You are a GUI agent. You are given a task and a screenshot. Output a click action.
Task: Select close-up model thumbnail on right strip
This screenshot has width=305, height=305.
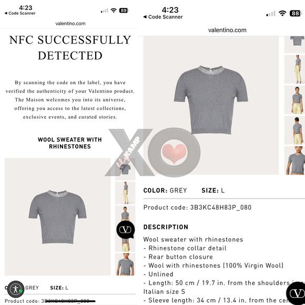297,160
